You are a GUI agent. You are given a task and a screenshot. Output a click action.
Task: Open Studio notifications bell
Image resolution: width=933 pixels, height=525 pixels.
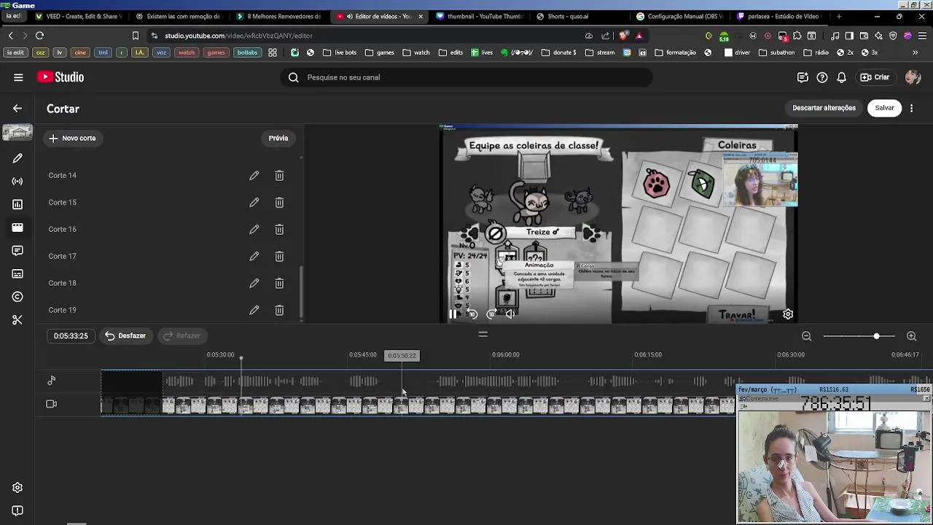pos(841,77)
